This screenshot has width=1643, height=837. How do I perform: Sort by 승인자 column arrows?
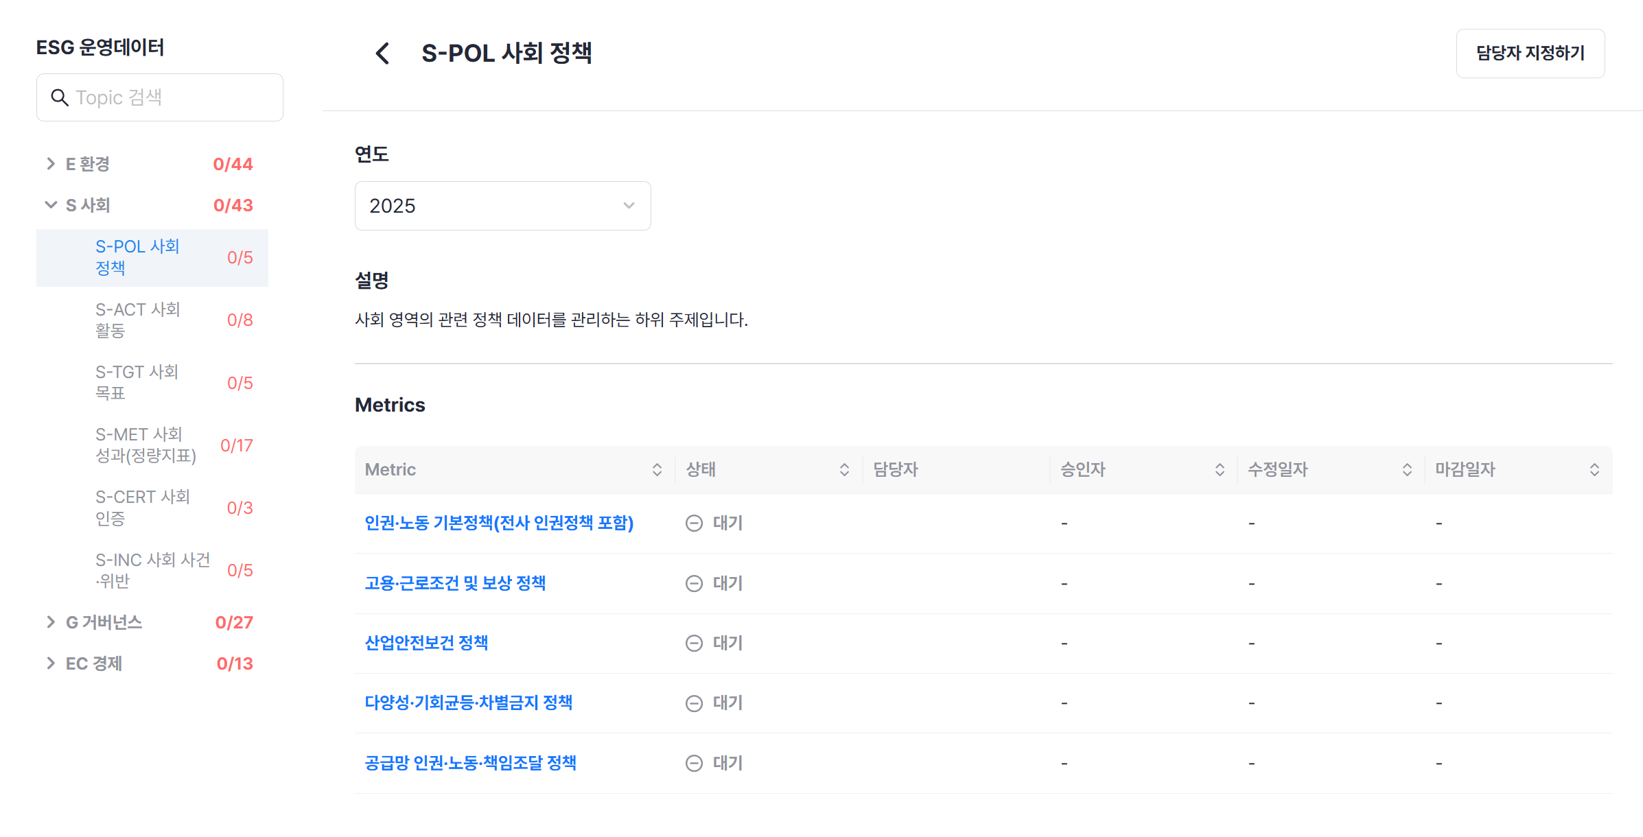click(1220, 469)
